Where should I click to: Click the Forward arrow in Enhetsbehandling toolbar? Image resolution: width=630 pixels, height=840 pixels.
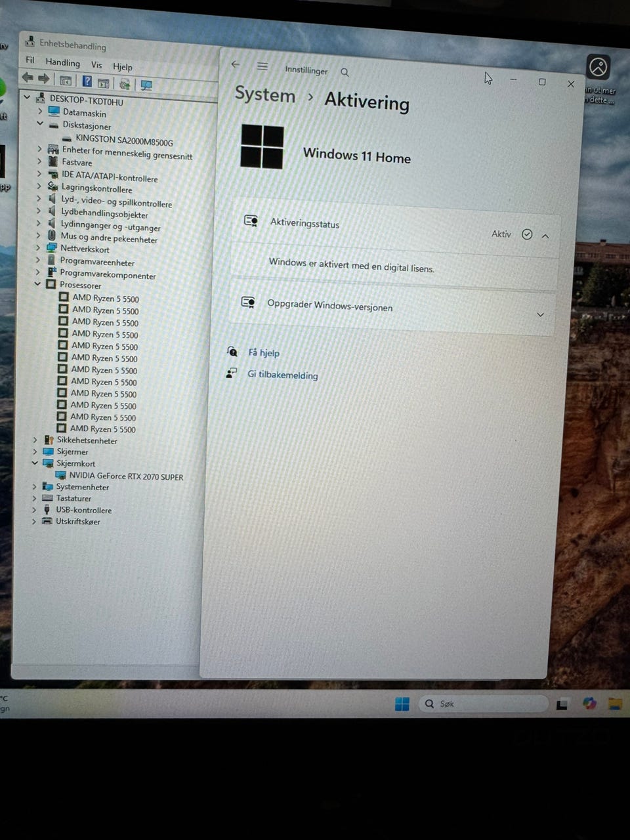click(x=44, y=79)
